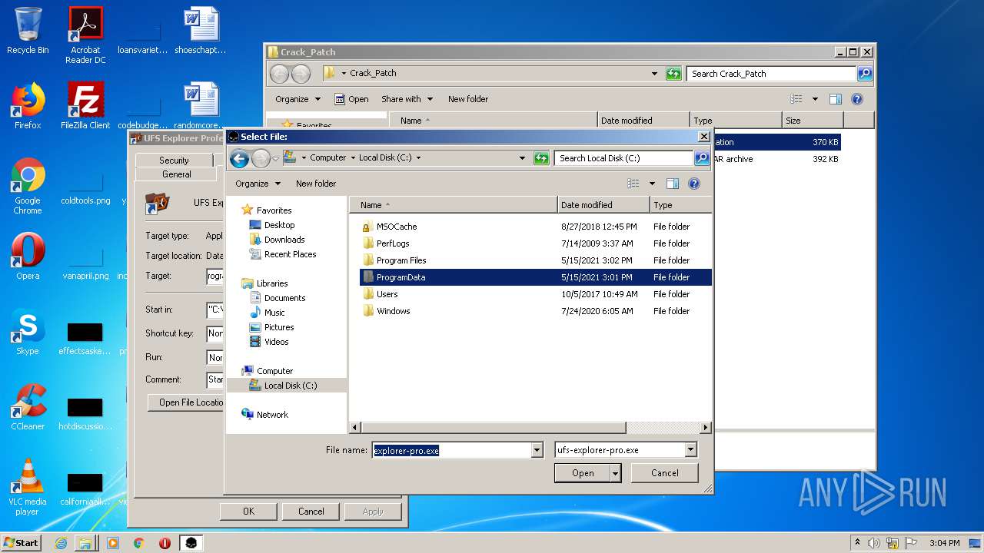Select MSOCache folder

tap(397, 227)
